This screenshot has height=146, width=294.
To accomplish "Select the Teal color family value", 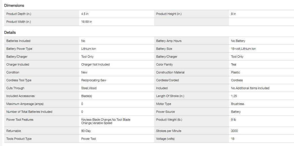I will coord(234,64).
